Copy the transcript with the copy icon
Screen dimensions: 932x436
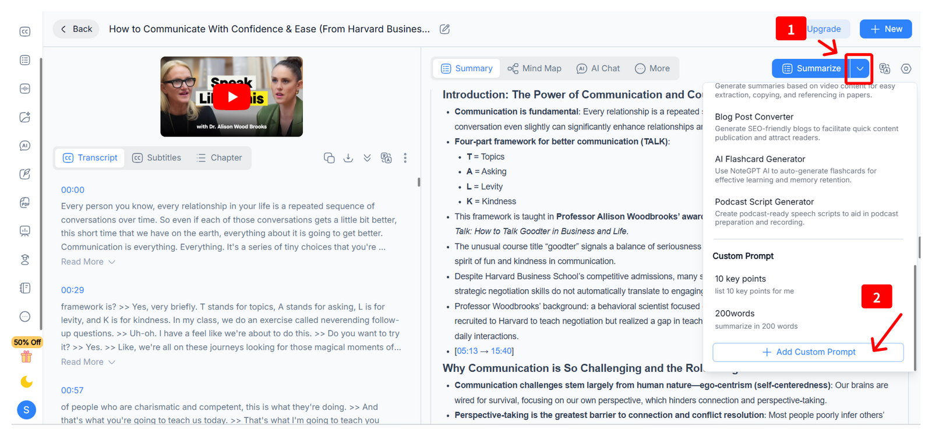pos(329,158)
